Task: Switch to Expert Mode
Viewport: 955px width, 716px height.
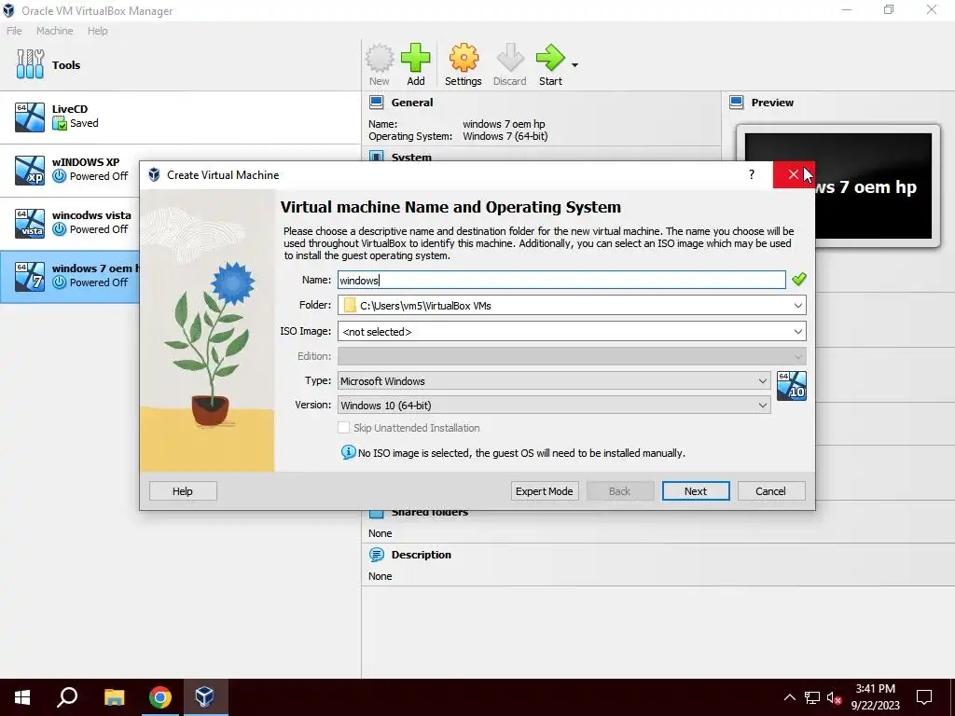Action: pyautogui.click(x=545, y=491)
